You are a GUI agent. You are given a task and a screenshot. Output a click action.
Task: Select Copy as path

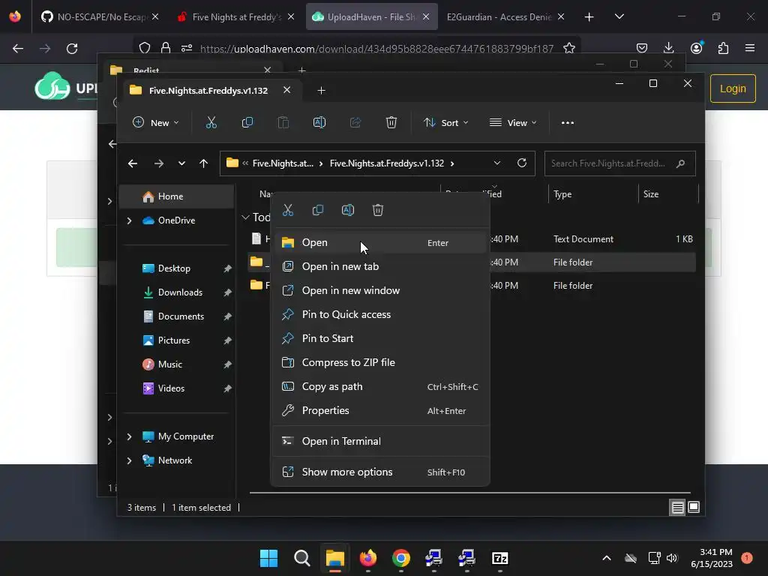380,386
